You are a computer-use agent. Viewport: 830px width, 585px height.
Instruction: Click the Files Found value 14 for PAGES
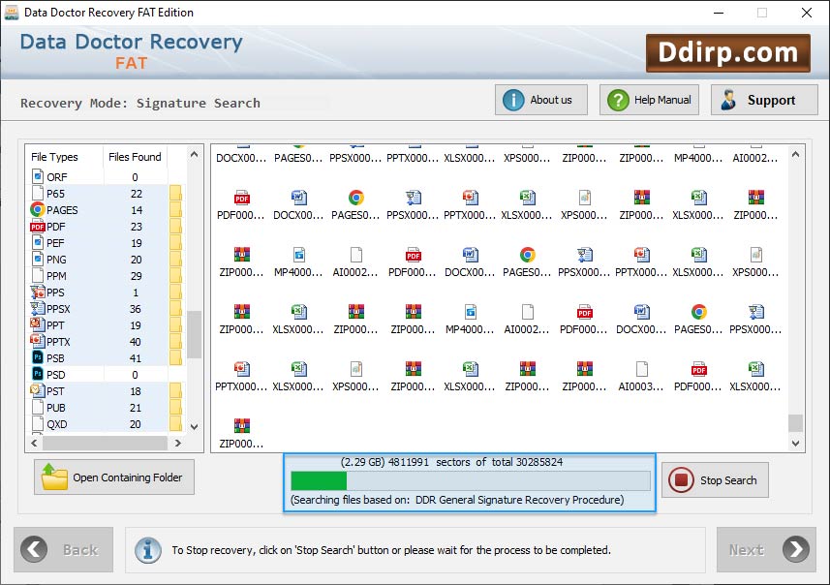137,210
